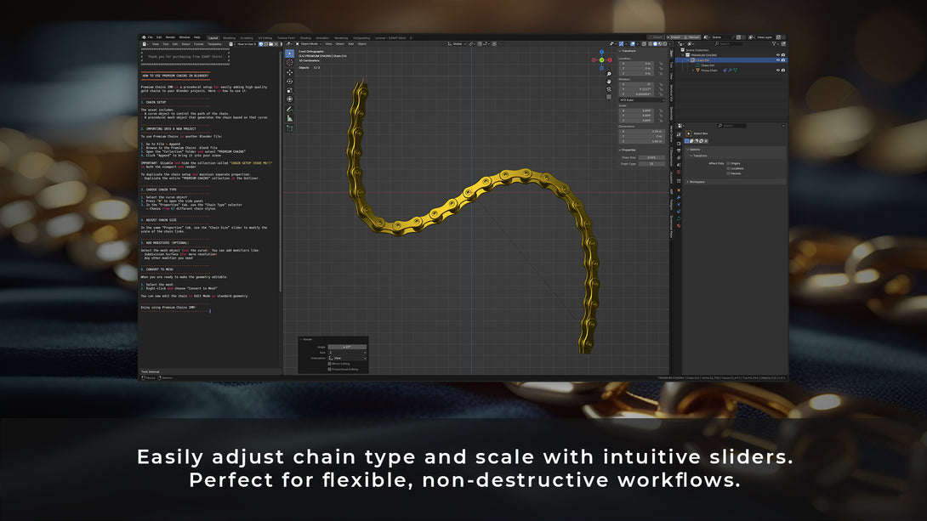Open the XYZ Euler rotation mode dropdown

point(641,99)
